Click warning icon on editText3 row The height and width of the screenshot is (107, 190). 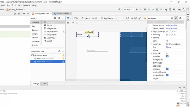coord(63,59)
